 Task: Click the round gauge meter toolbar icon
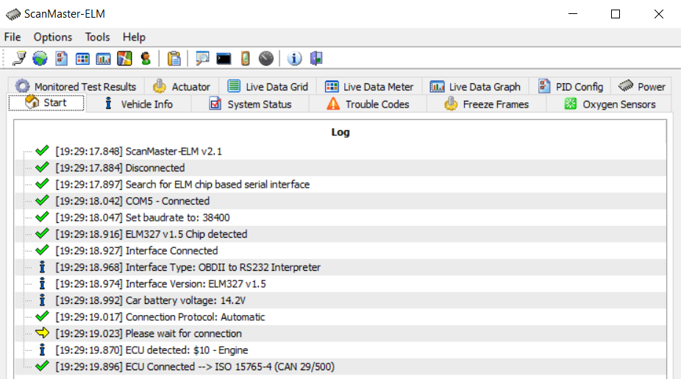click(x=266, y=58)
